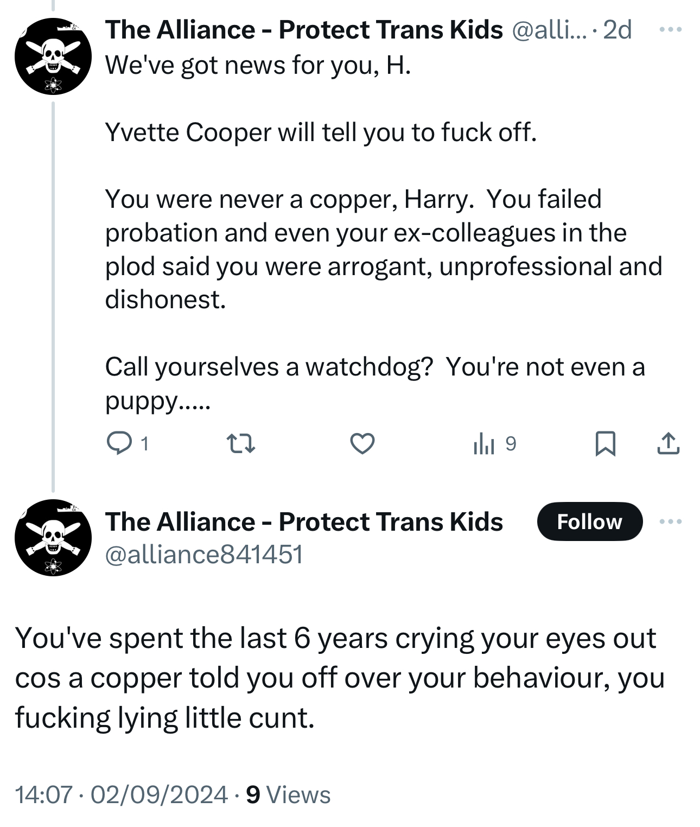Click the 9 Views count at bottom
700x827 pixels.
pos(288,794)
